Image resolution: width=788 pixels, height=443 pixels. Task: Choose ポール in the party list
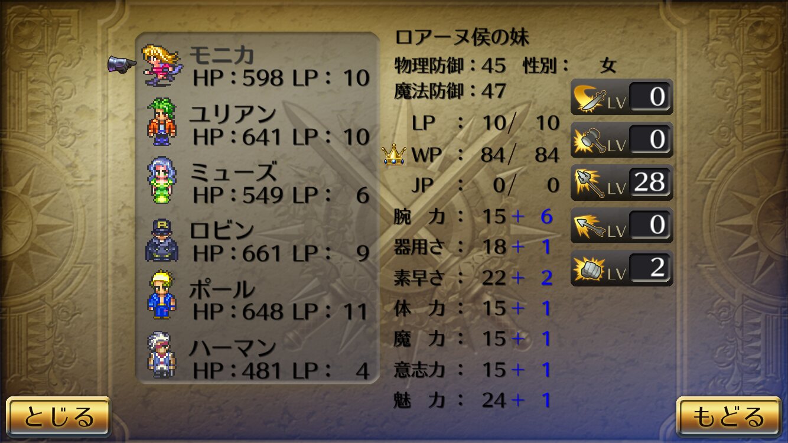coord(258,299)
